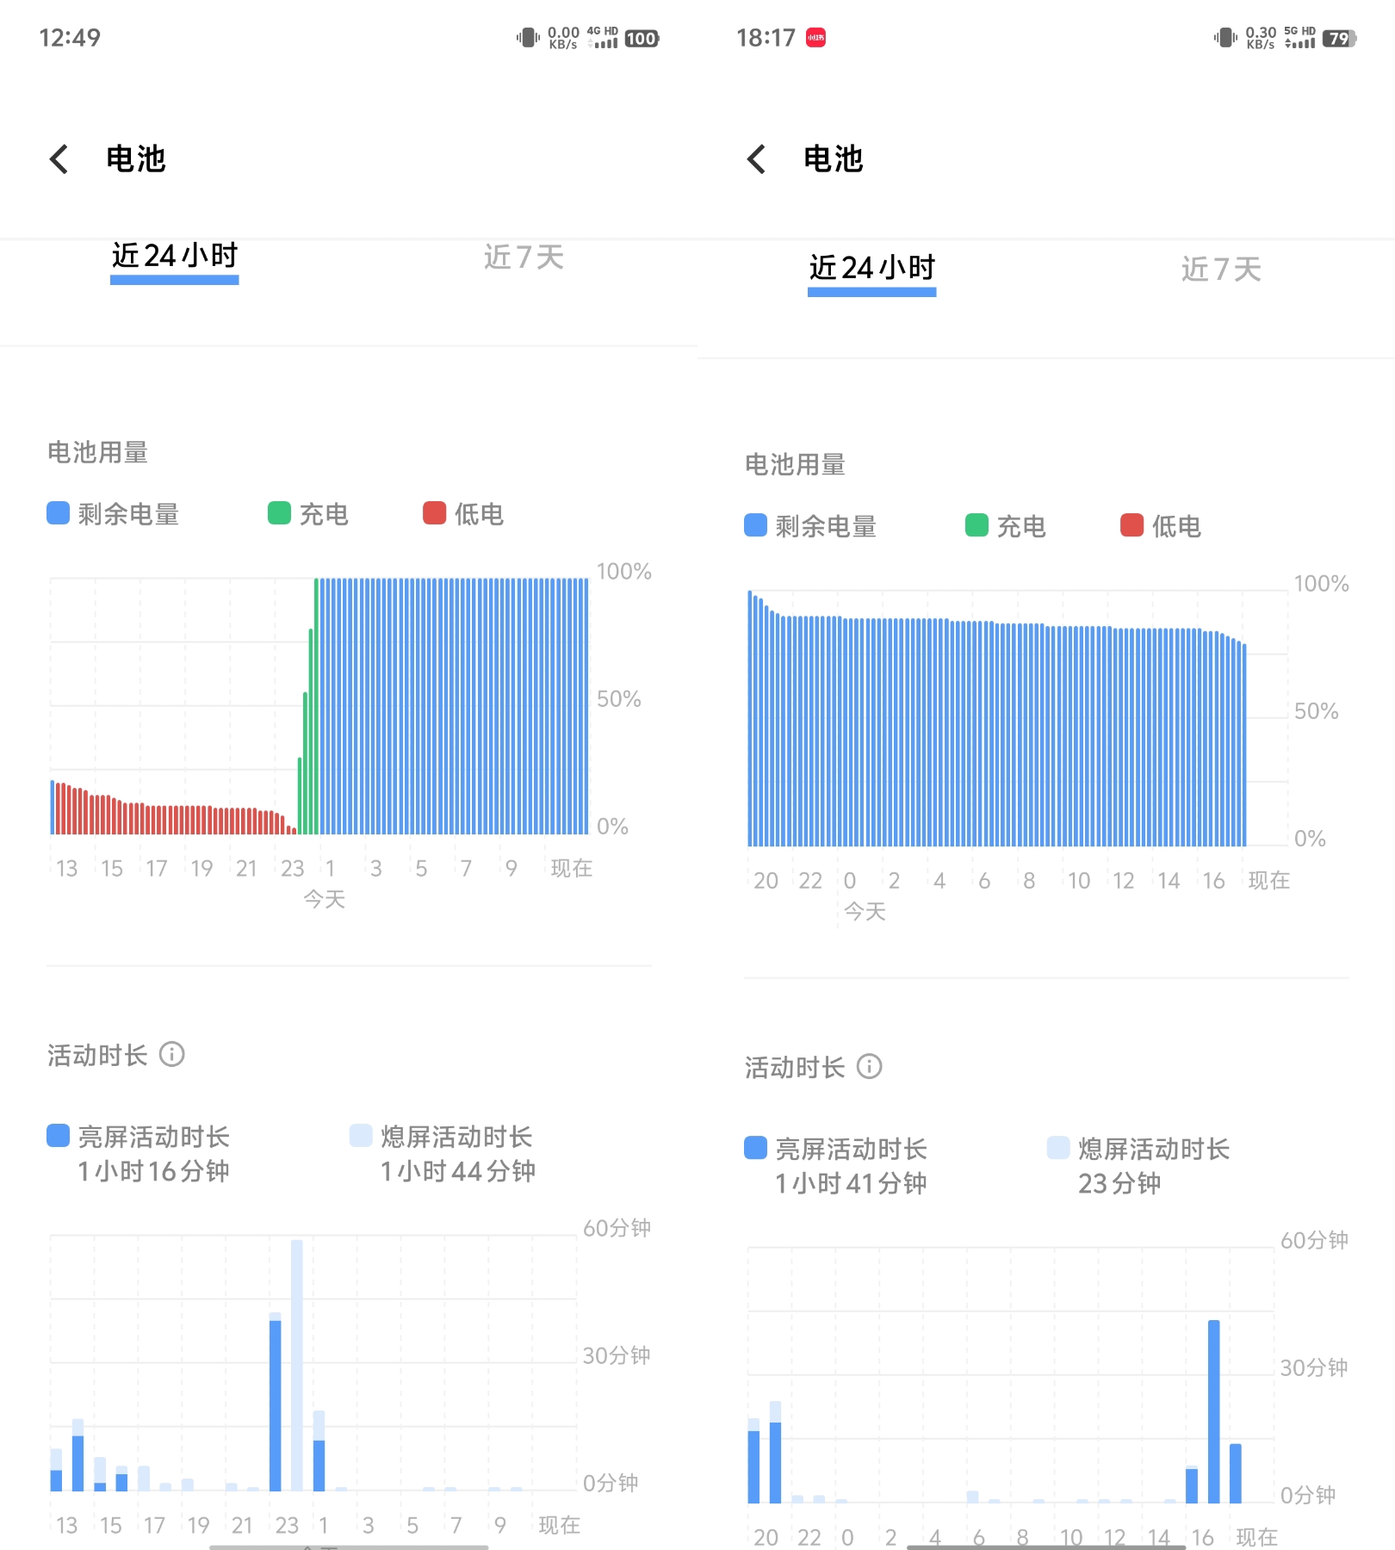Viewport: 1395px width, 1550px height.
Task: Tap 电池 page title on left screen
Action: coord(136,159)
